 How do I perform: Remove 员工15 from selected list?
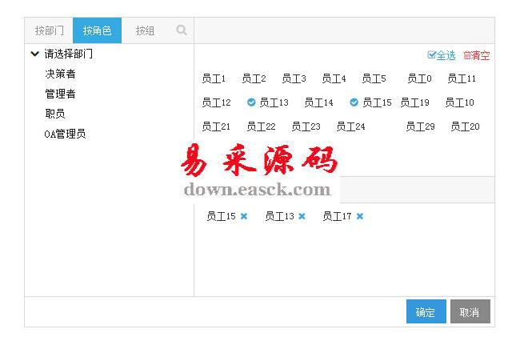coord(244,216)
